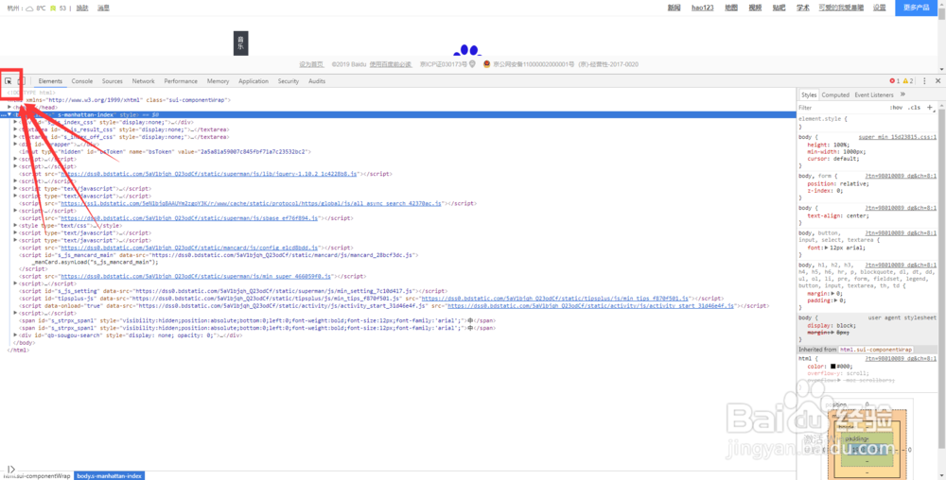The image size is (946, 480).
Task: Expand the s_index_off_css textarea node
Action: click(x=16, y=137)
